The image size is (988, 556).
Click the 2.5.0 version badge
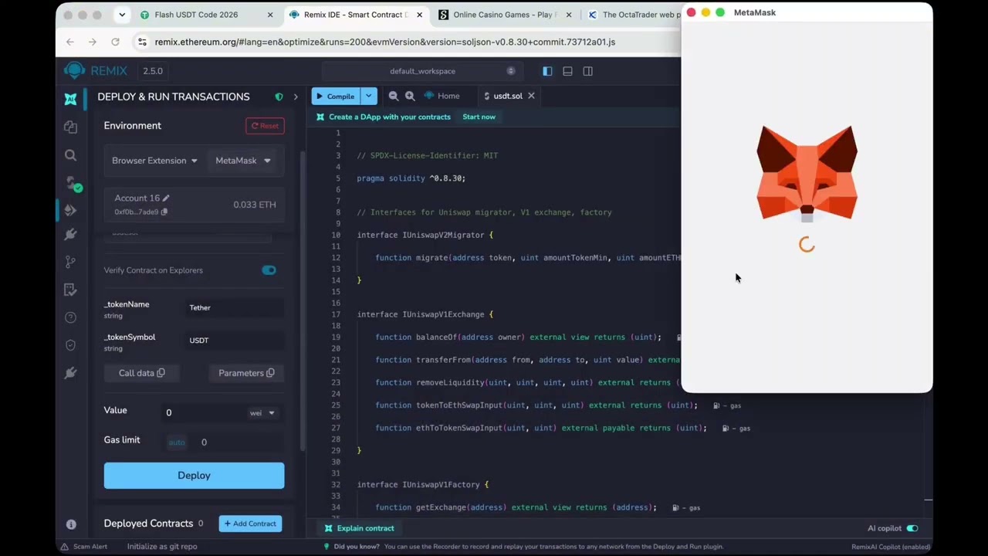click(153, 71)
